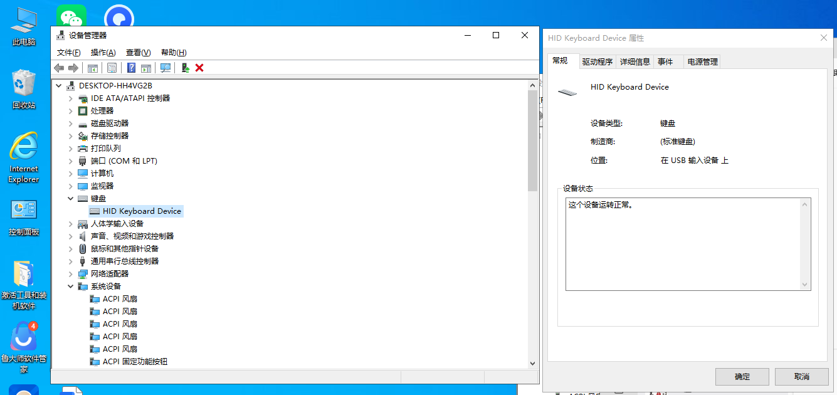Toggle the console tree pane toolbar icon

[x=93, y=68]
